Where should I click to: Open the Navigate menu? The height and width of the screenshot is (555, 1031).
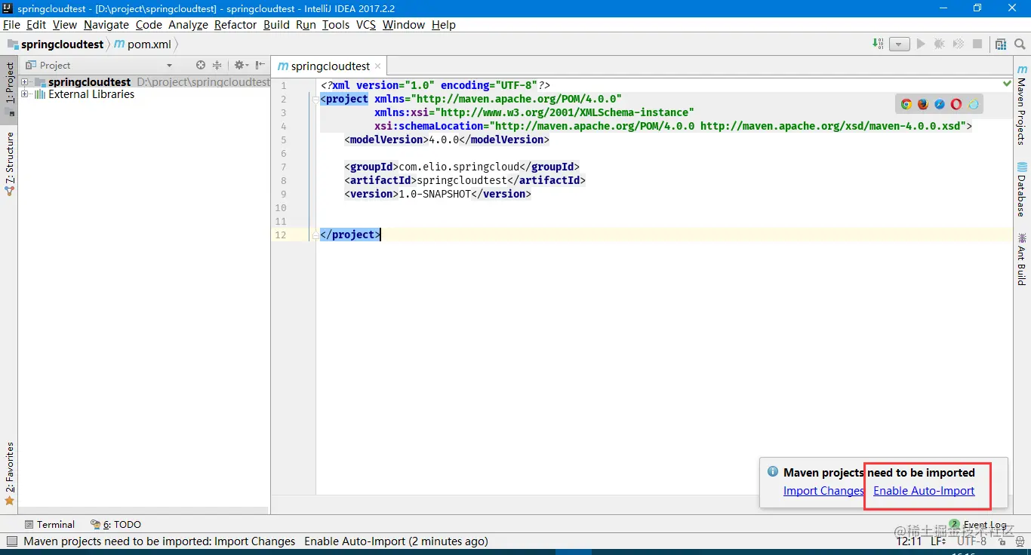click(106, 25)
